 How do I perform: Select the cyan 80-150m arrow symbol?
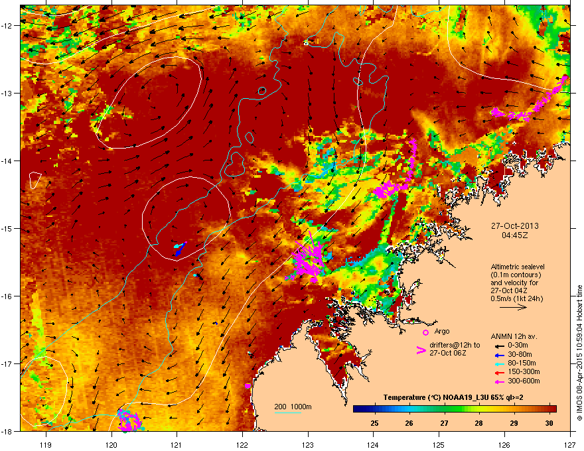click(499, 363)
